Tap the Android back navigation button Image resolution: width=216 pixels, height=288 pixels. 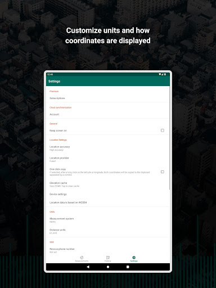(x=88, y=267)
